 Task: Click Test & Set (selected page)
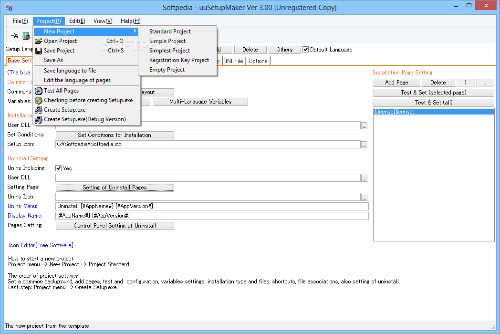coord(434,93)
